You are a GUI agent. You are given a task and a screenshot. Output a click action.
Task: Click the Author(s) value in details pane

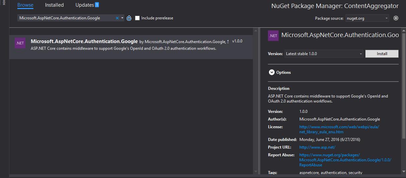(x=340, y=119)
